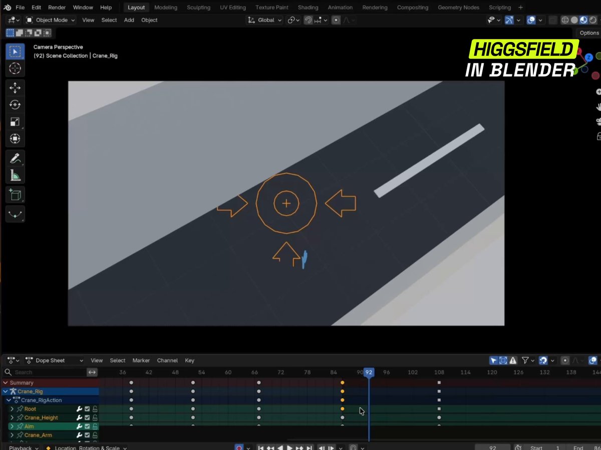
Task: Switch to the Modeling workspace tab
Action: 166,7
